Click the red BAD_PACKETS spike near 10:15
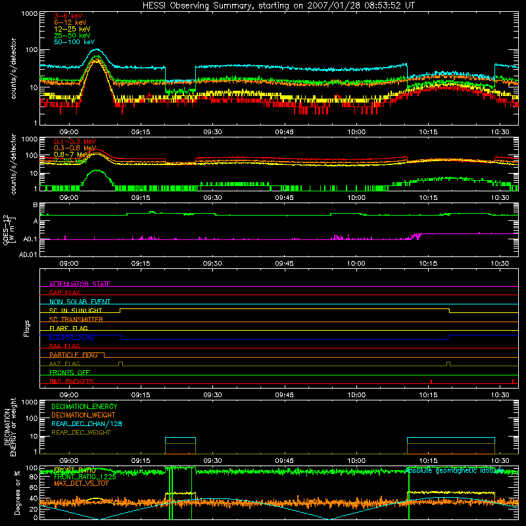The image size is (526, 526). (431, 381)
